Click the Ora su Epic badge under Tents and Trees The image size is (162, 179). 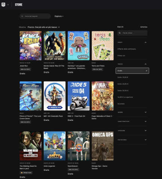pos(97,69)
